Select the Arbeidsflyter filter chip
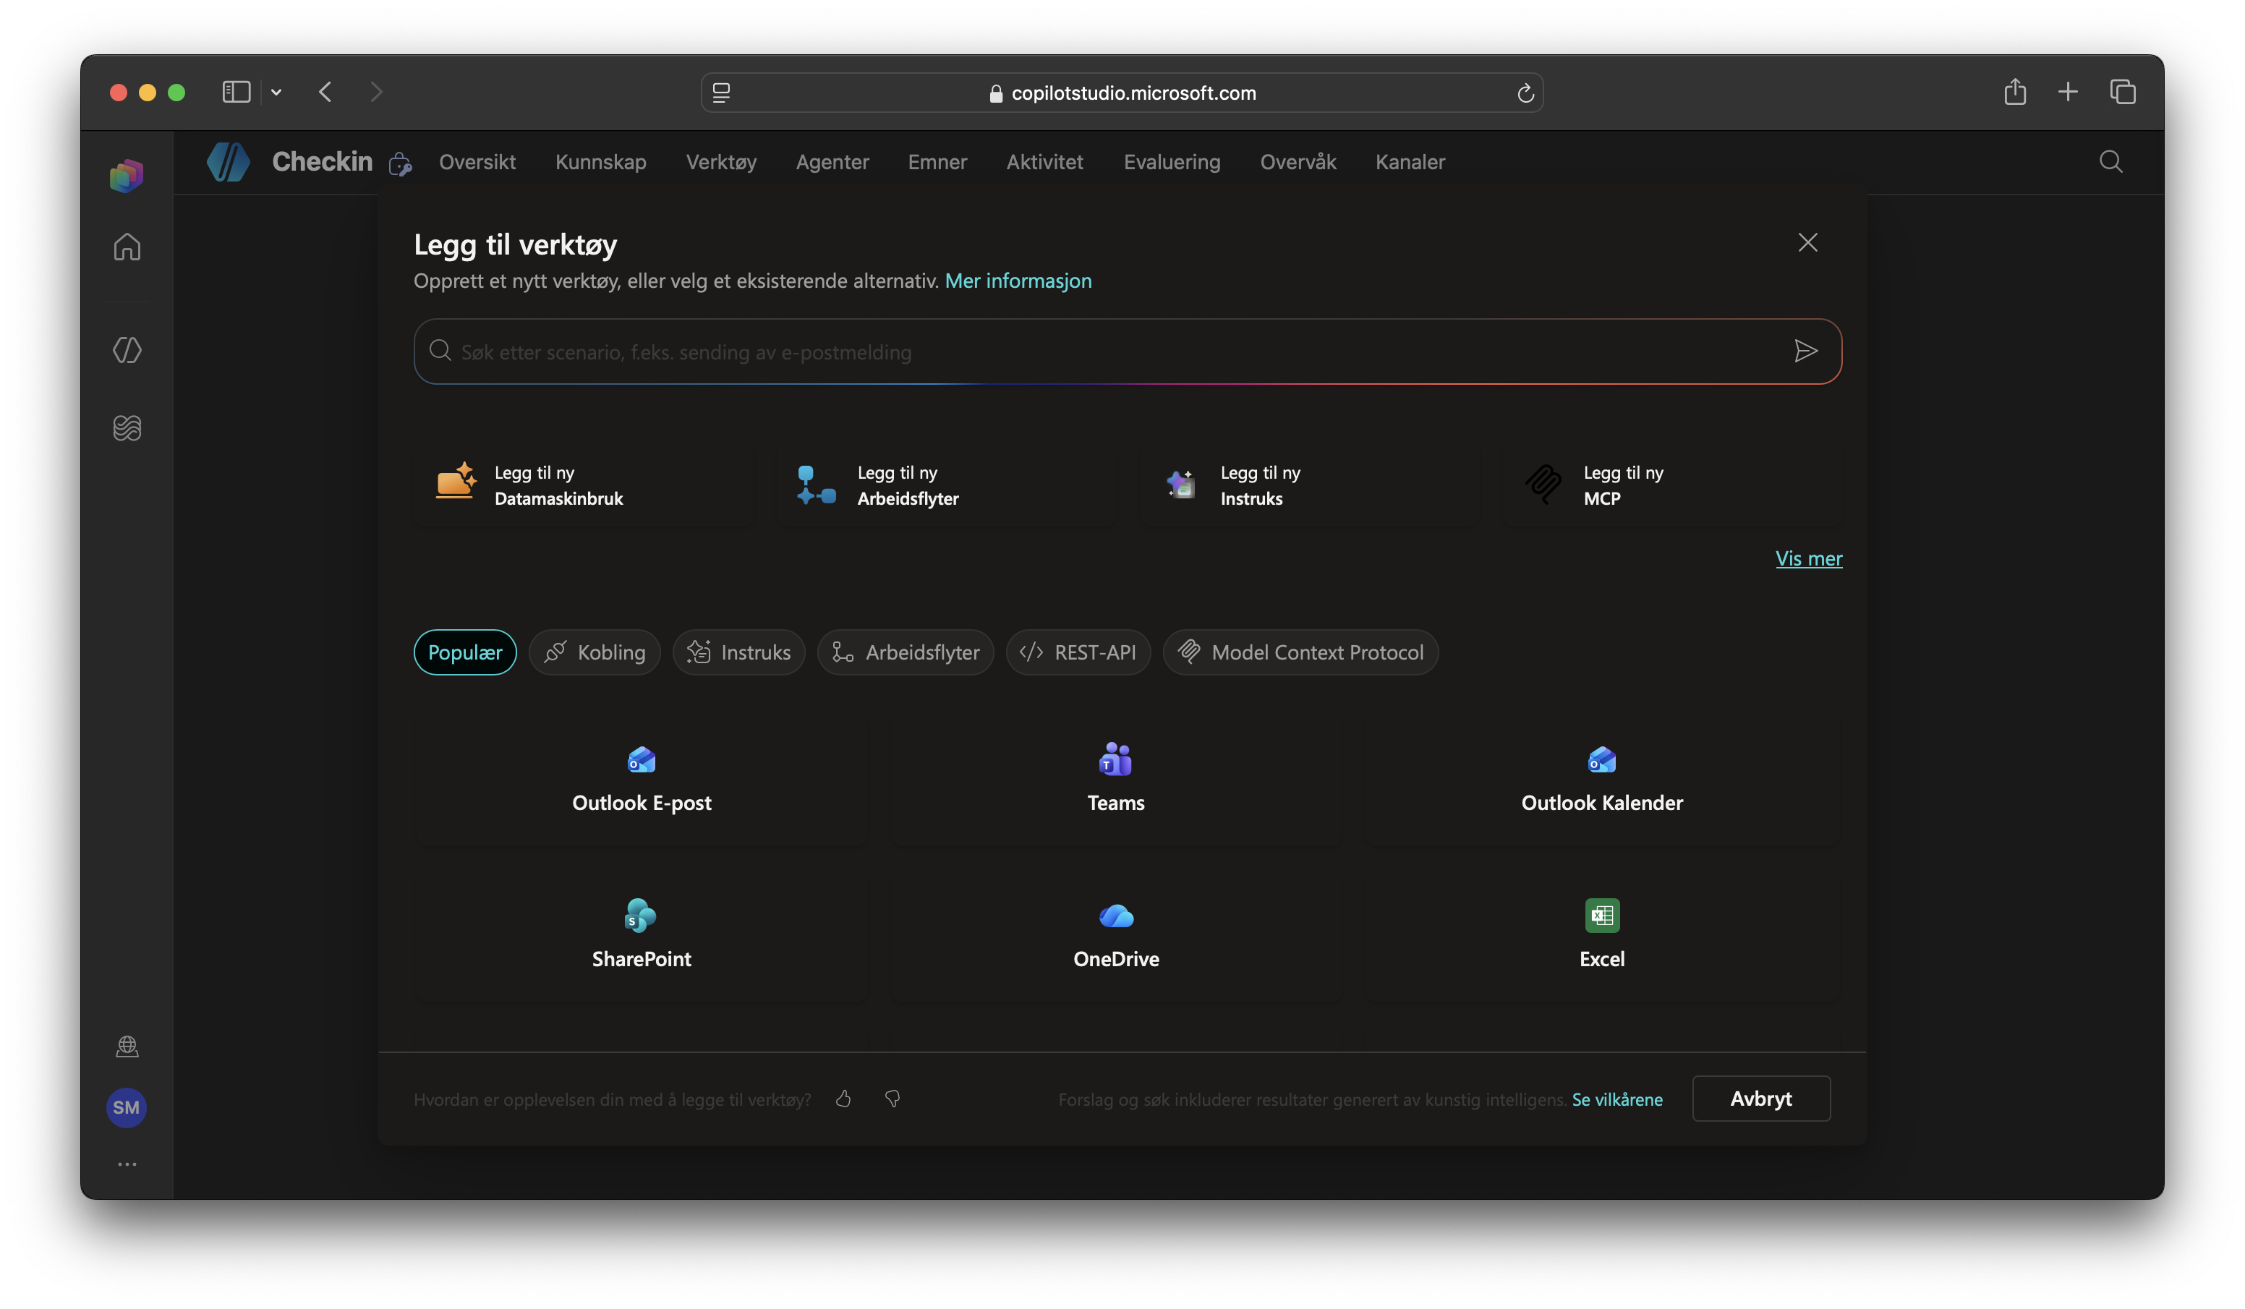The height and width of the screenshot is (1309, 2245). click(905, 652)
